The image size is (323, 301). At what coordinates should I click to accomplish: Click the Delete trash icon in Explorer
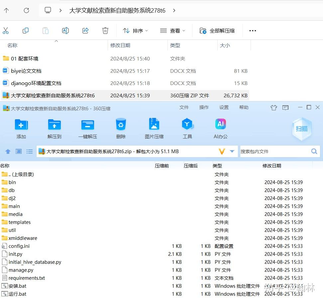click(105, 31)
